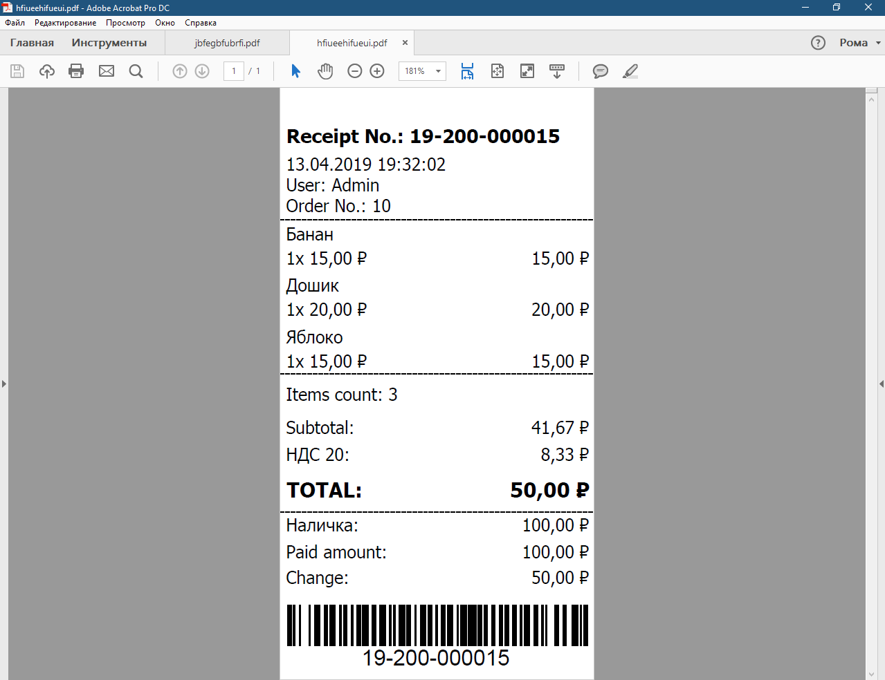Open the Highlight pen tool
Viewport: 885px width, 680px height.
click(630, 71)
